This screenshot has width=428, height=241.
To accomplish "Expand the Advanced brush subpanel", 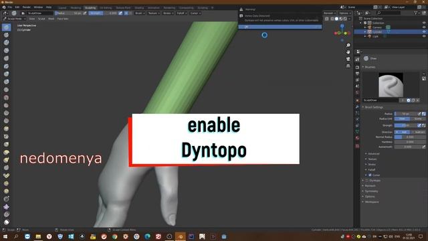I will click(x=373, y=154).
